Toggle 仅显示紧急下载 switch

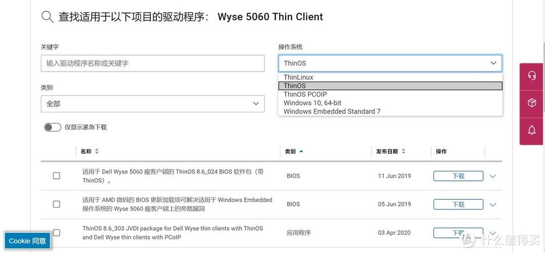coord(53,127)
